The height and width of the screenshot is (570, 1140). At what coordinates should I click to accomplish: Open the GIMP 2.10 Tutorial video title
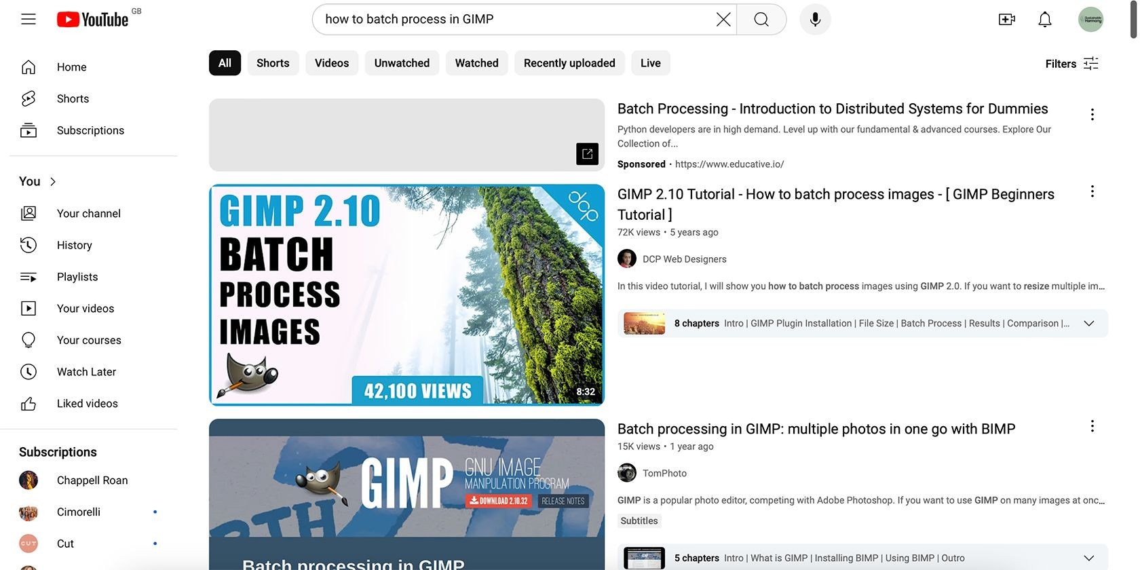click(836, 204)
